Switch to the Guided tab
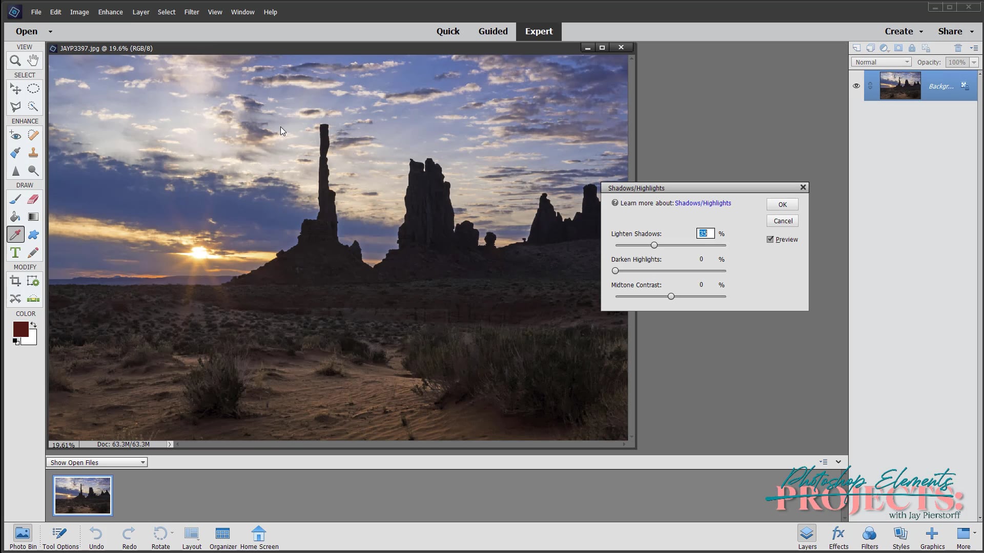 coord(493,31)
